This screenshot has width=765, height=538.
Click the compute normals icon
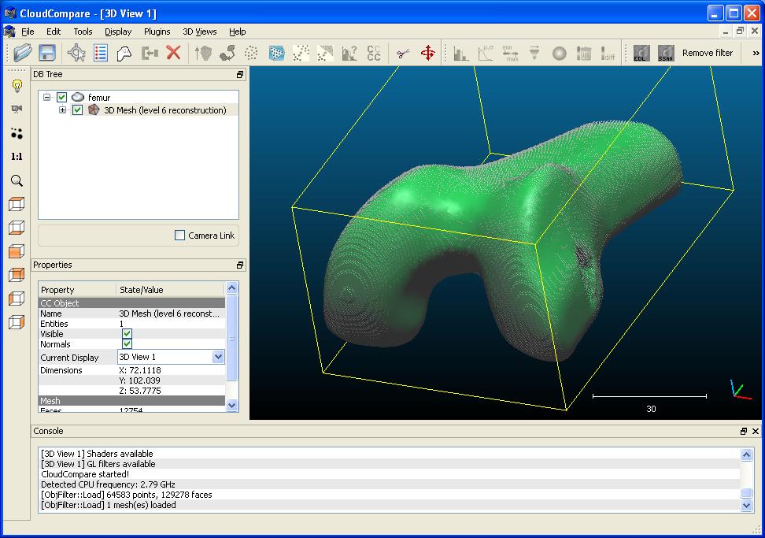pyautogui.click(x=203, y=53)
